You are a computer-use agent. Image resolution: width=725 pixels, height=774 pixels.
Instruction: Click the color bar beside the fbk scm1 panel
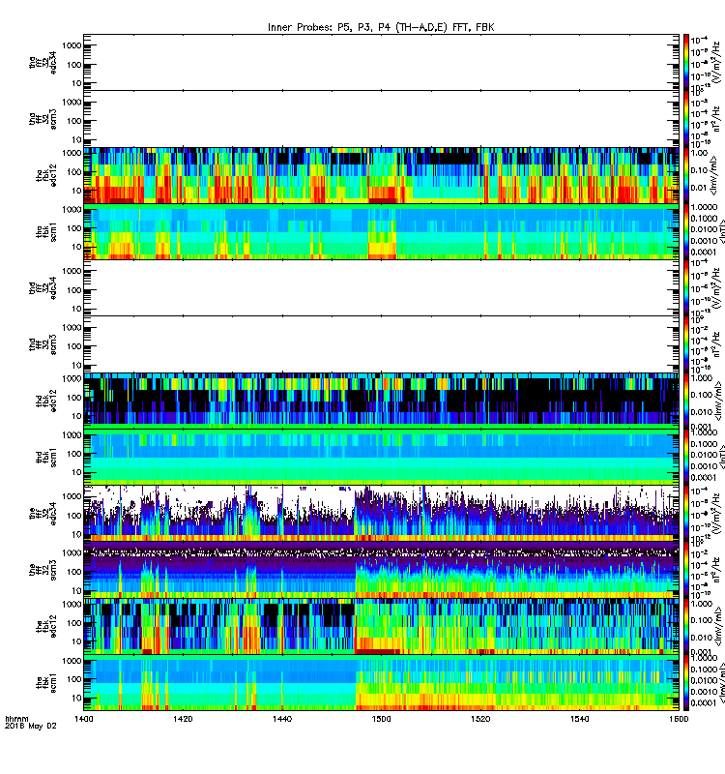pos(686,683)
